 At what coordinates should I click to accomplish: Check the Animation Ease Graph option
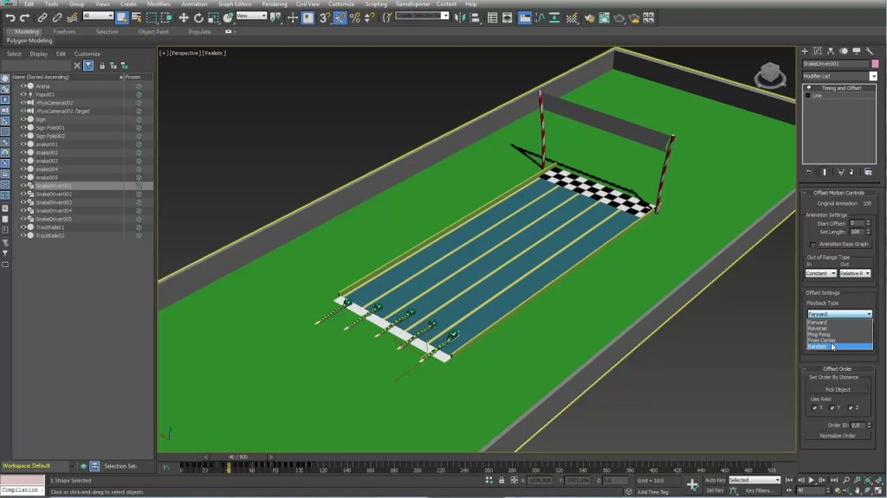point(812,244)
